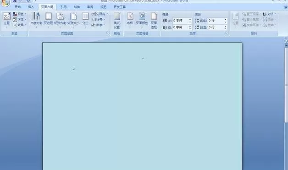The height and width of the screenshot is (170, 288).
Task: Switch to the 开始 Home tab
Action: click(x=17, y=7)
